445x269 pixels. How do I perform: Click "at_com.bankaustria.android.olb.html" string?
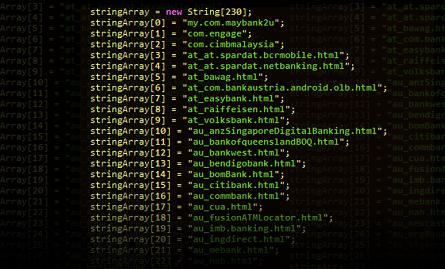click(282, 87)
